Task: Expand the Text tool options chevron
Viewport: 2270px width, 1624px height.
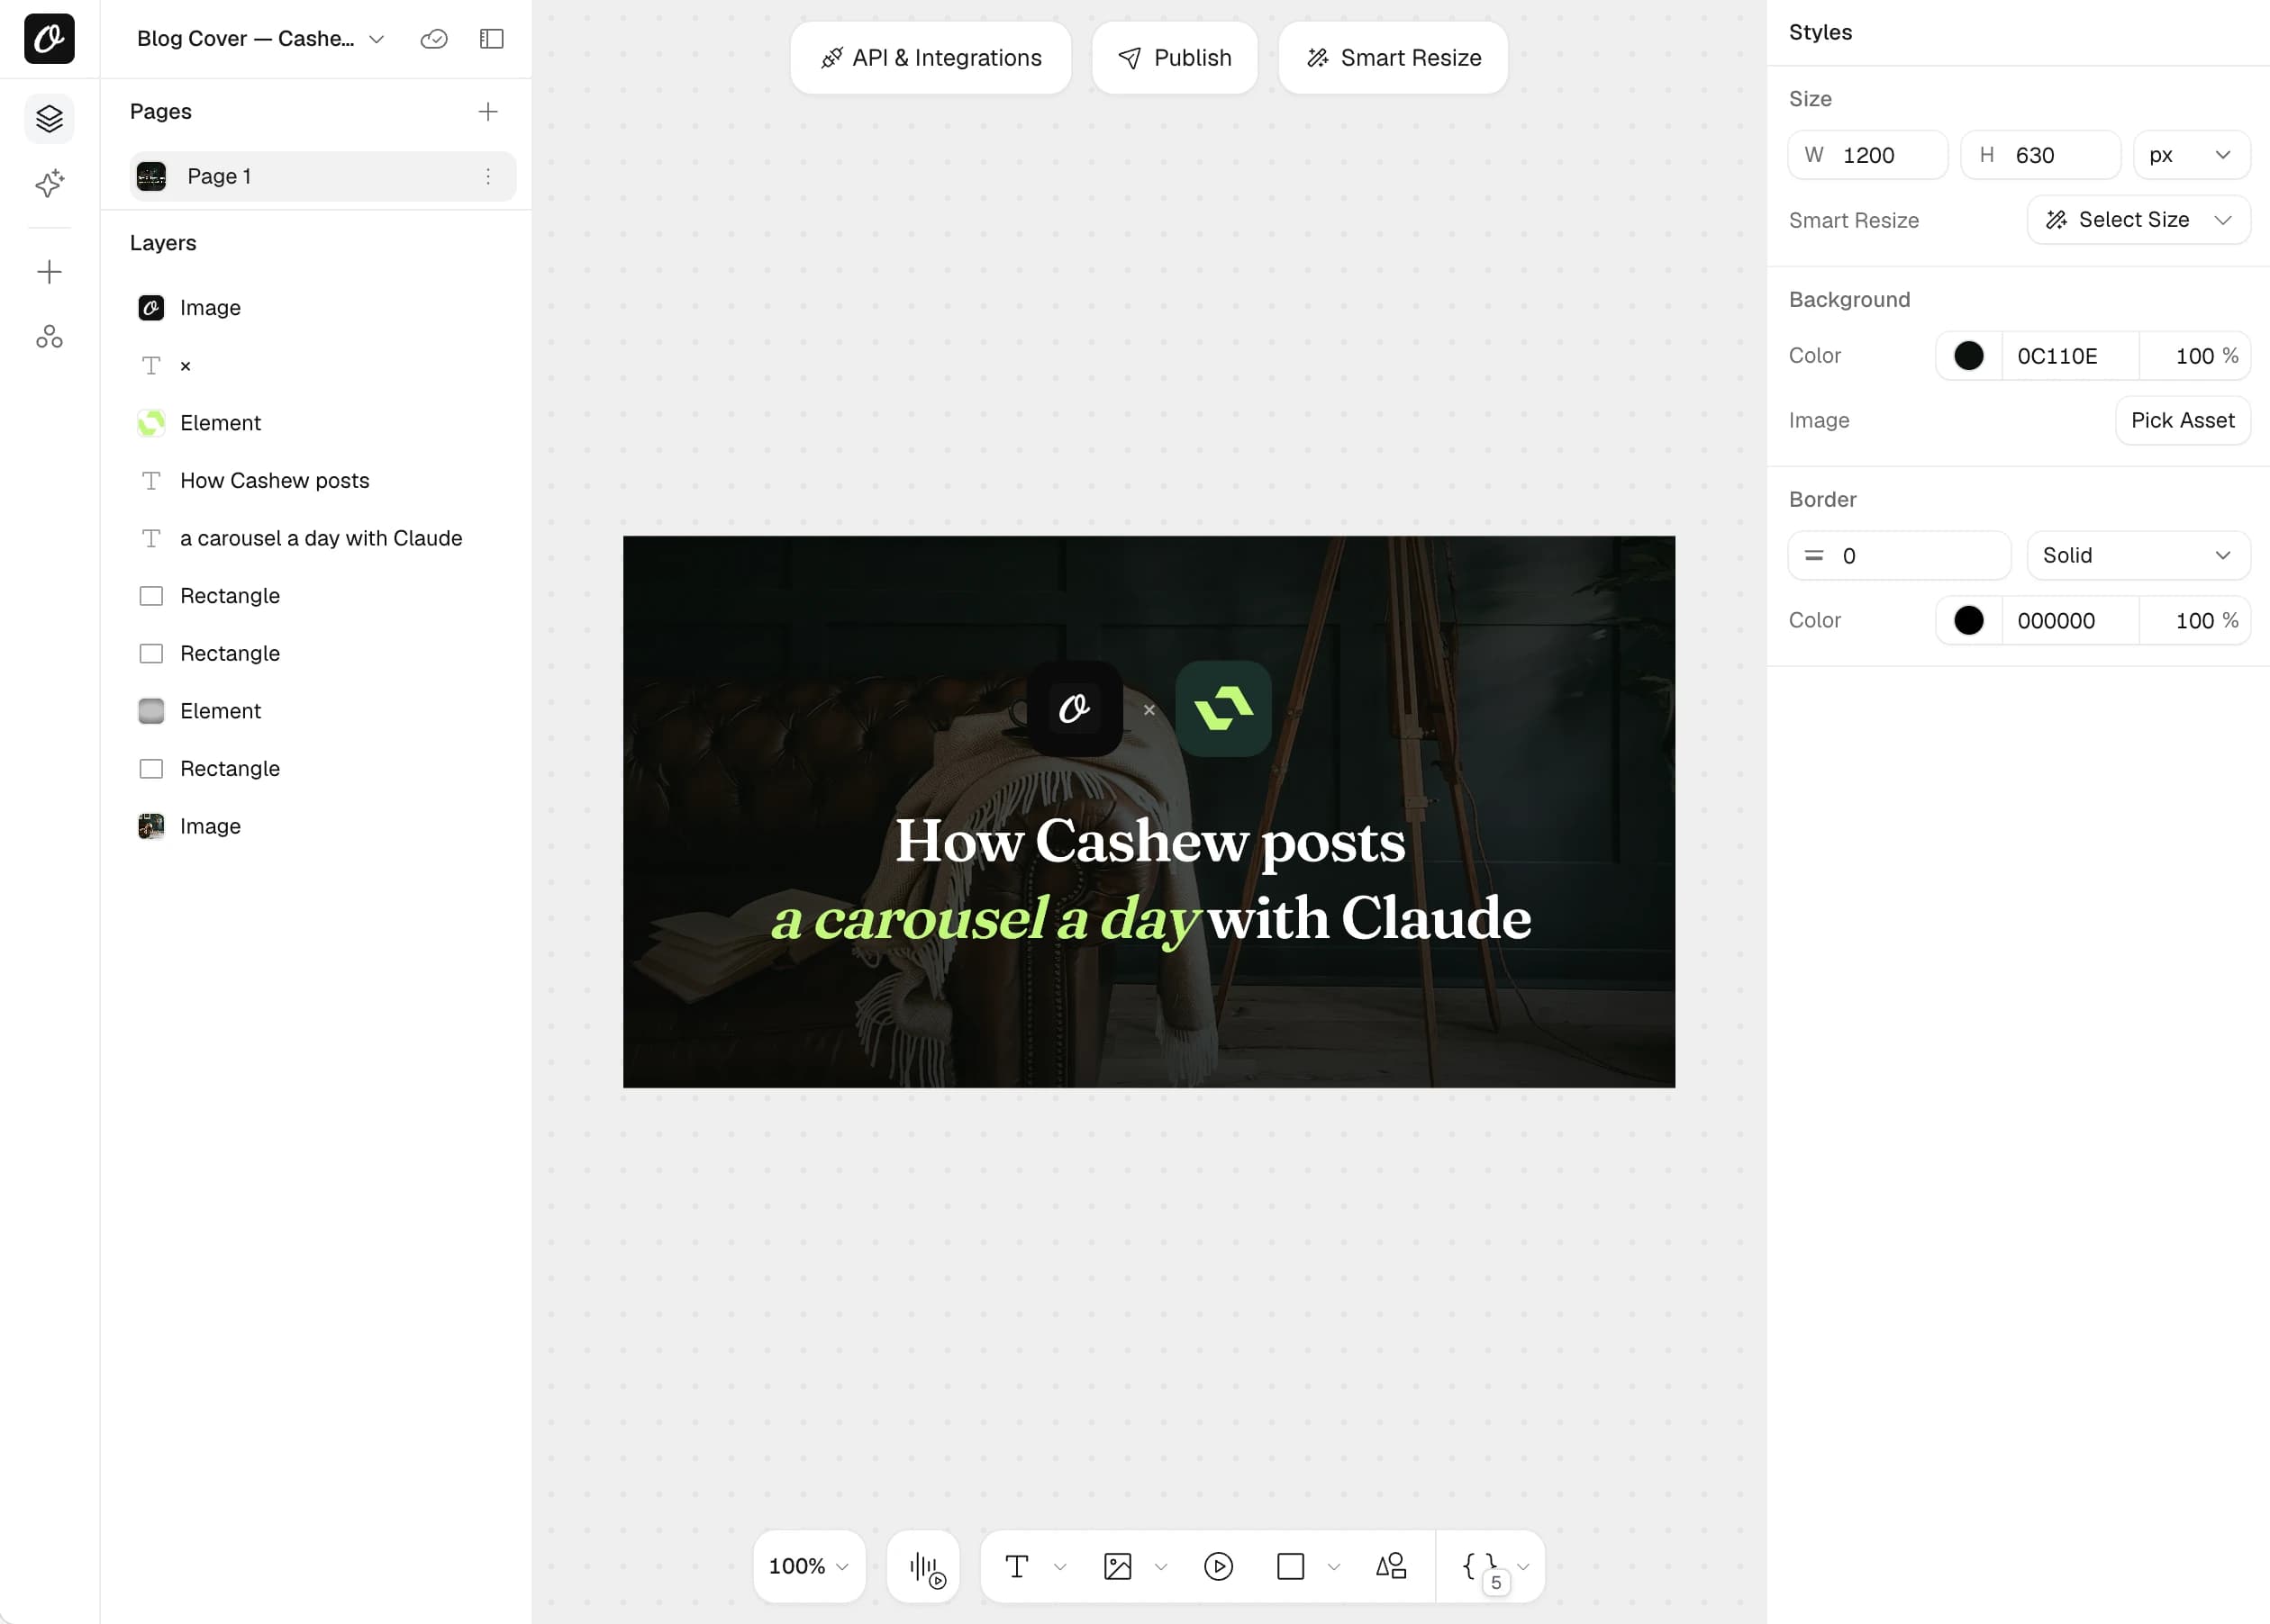Action: [x=1060, y=1567]
